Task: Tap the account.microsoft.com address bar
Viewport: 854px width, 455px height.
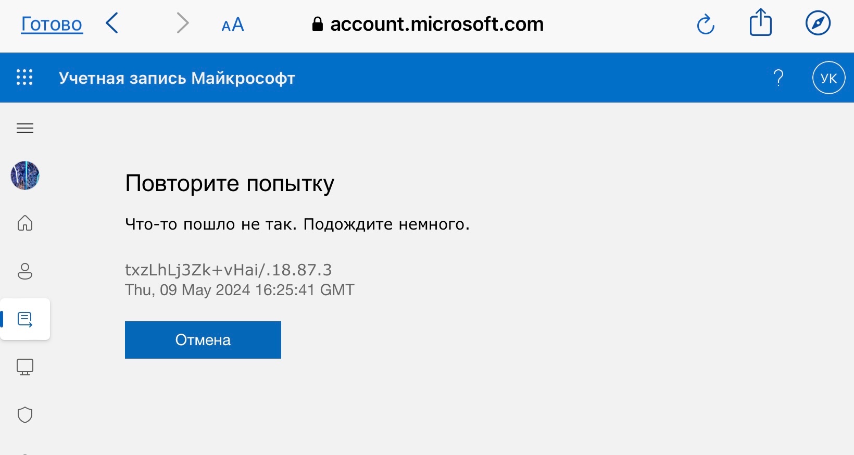Action: coord(428,24)
